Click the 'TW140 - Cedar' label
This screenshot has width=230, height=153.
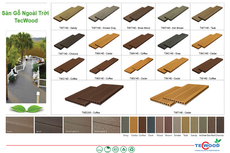172,79
